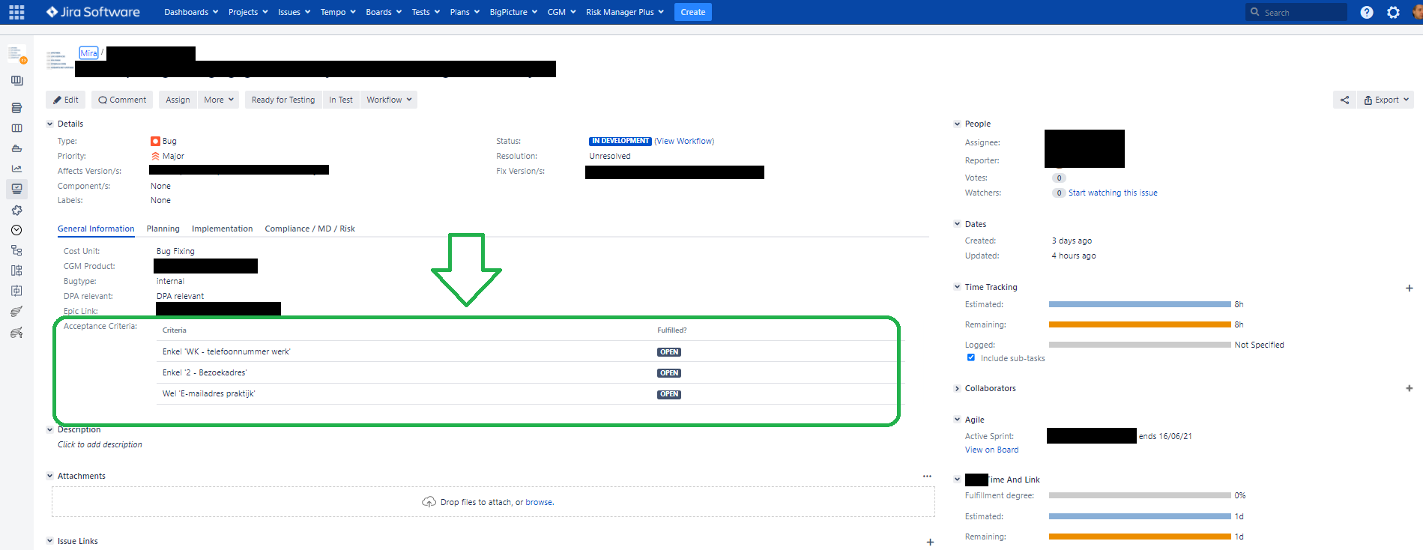
Task: Open the Workflow dropdown
Action: click(389, 100)
